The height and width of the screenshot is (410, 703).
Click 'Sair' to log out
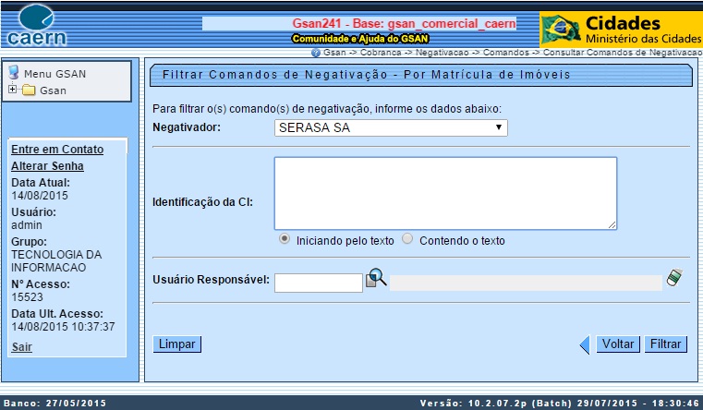tap(21, 346)
